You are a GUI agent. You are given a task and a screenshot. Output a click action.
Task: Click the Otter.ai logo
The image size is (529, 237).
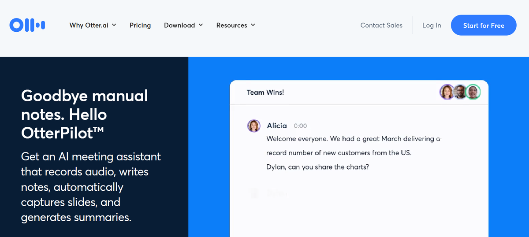tap(27, 25)
